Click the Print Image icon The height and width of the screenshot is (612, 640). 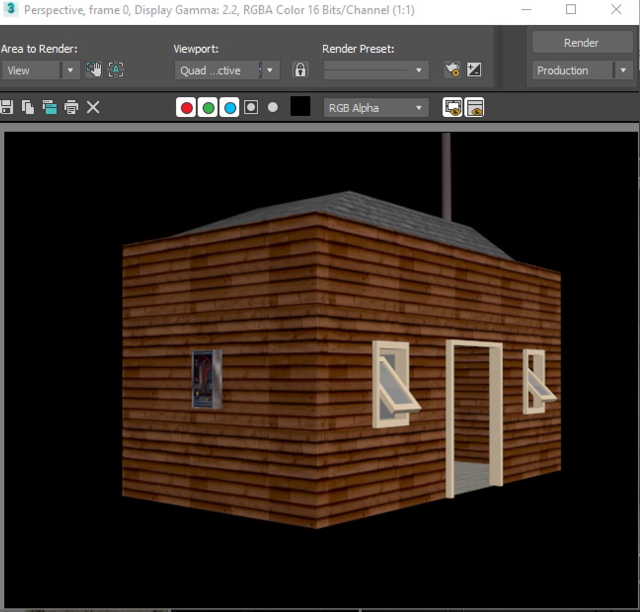(x=71, y=108)
